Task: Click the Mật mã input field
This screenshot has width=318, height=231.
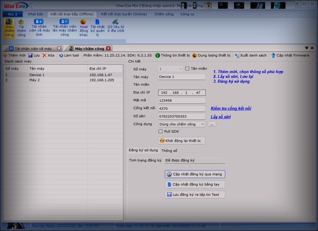Action: point(182,100)
